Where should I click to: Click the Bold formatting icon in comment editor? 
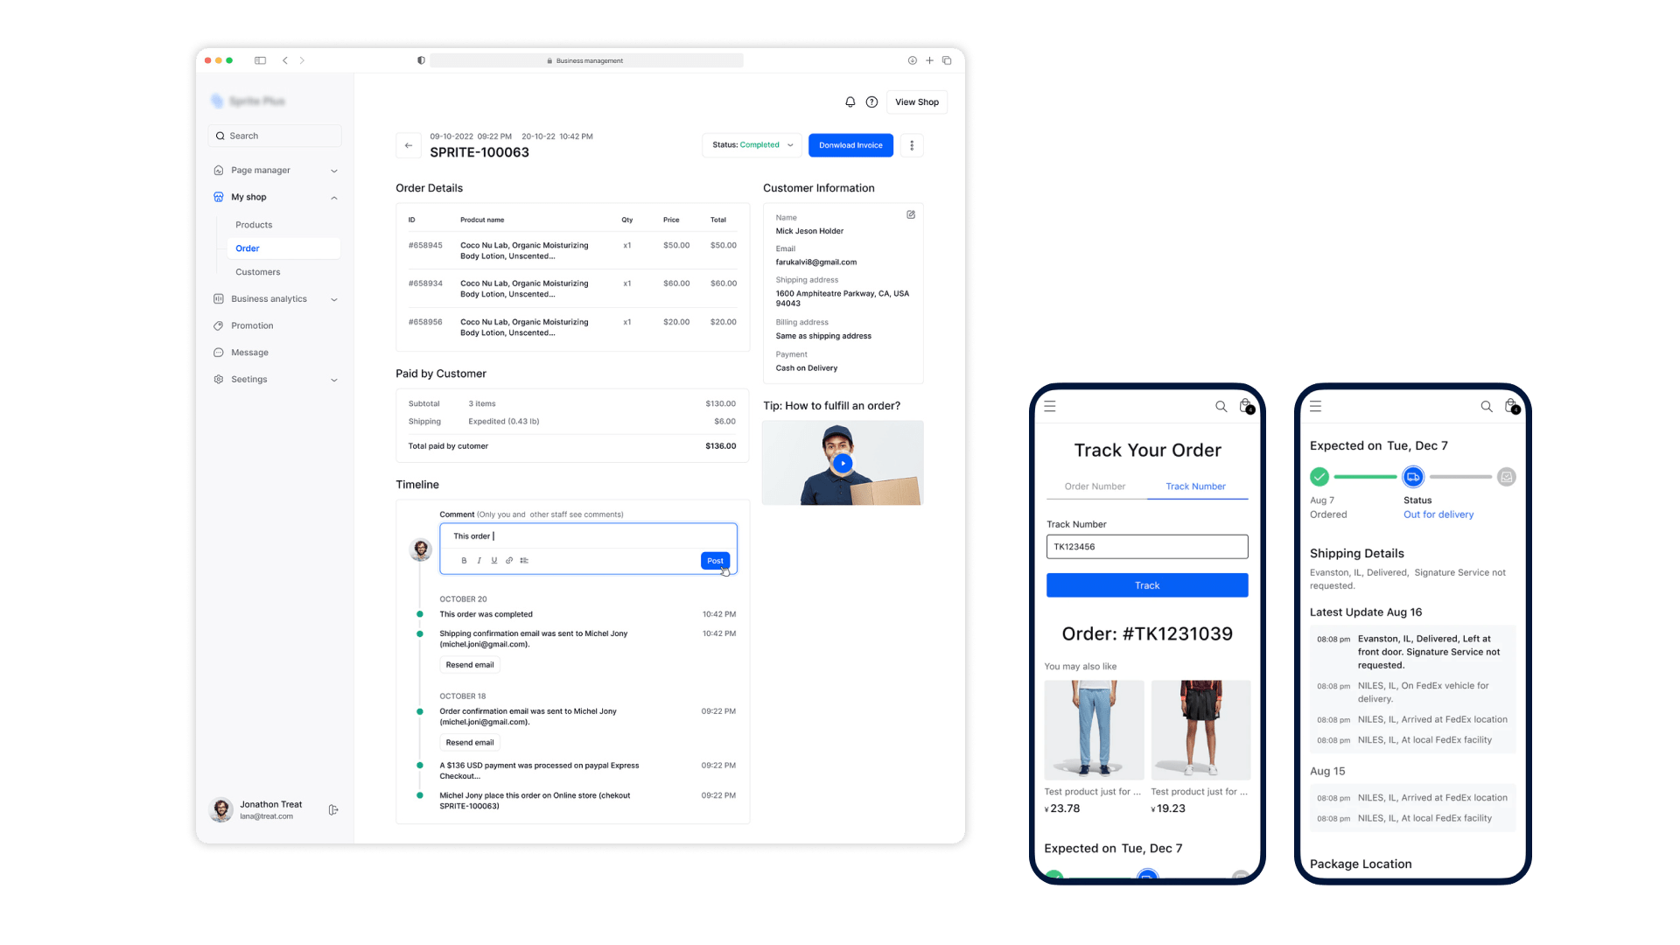click(464, 560)
